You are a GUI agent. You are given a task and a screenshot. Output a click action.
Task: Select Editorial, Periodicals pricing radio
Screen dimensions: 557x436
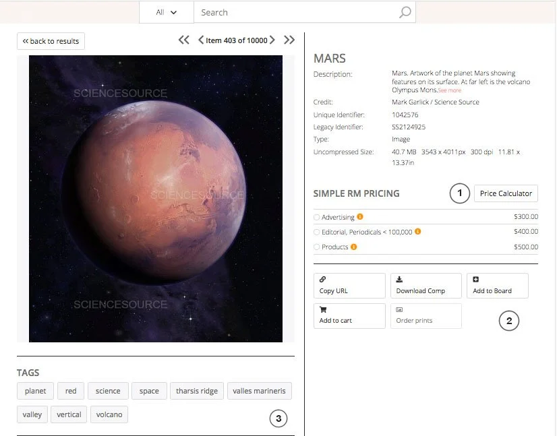click(x=316, y=232)
